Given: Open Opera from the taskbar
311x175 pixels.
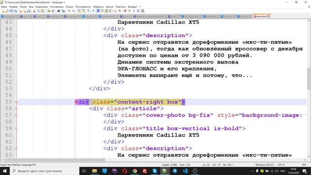Looking at the screenshot, I should [x=124, y=171].
